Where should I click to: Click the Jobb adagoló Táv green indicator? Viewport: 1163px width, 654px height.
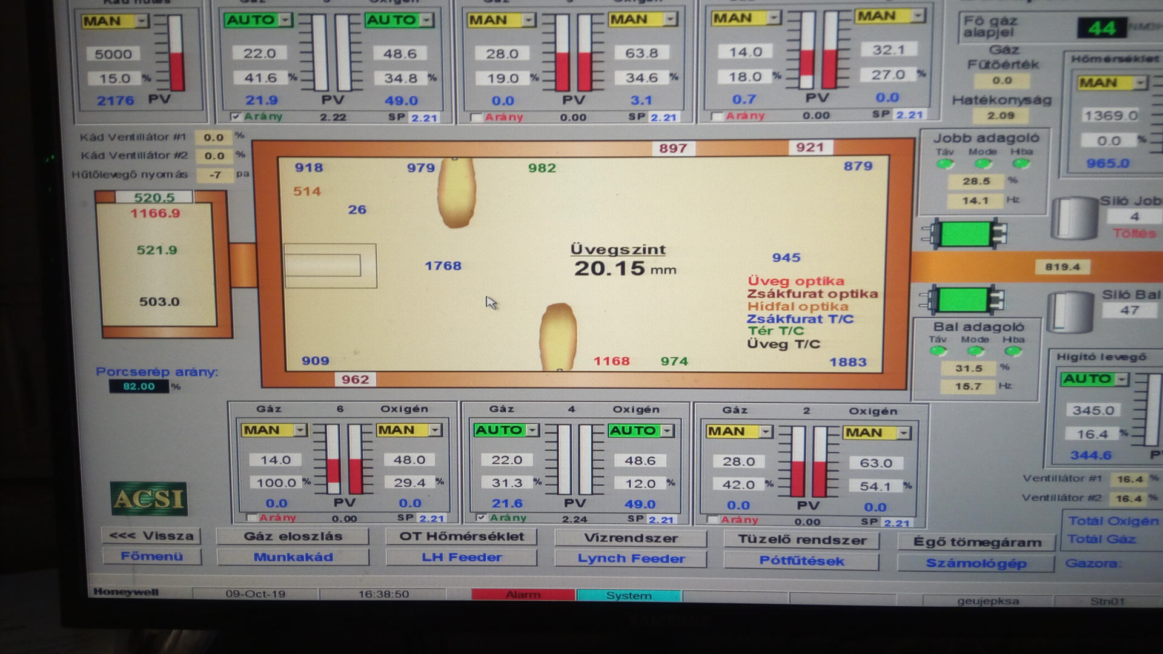click(x=944, y=164)
